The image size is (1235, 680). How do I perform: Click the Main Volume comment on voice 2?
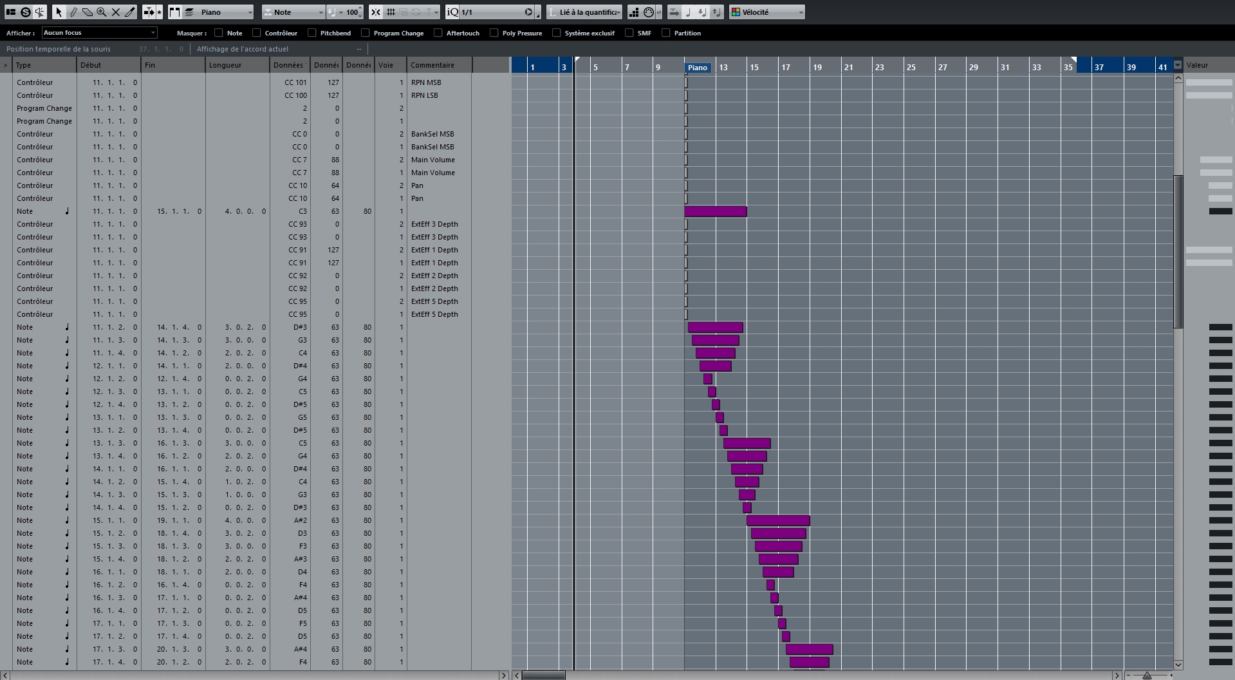tap(433, 160)
